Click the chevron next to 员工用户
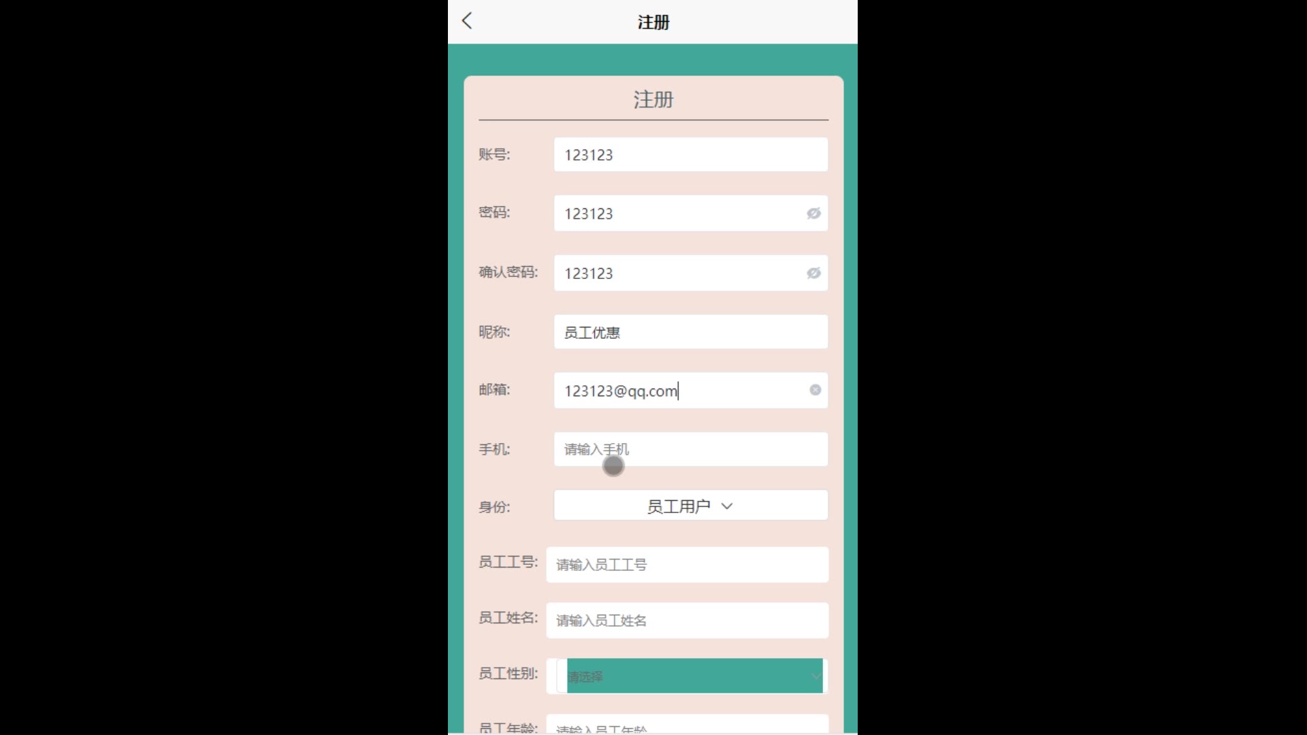 (727, 506)
